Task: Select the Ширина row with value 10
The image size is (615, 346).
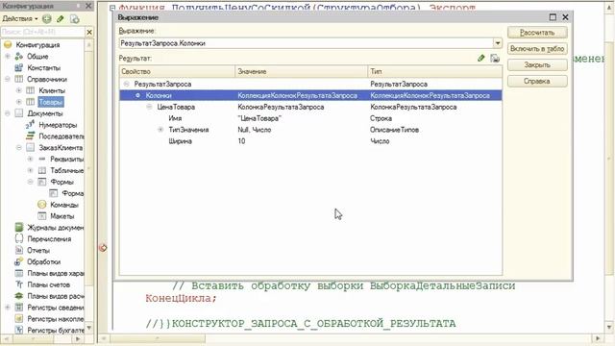Action: [310, 141]
